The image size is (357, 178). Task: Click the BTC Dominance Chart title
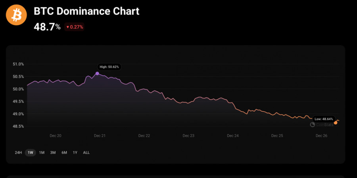[87, 11]
